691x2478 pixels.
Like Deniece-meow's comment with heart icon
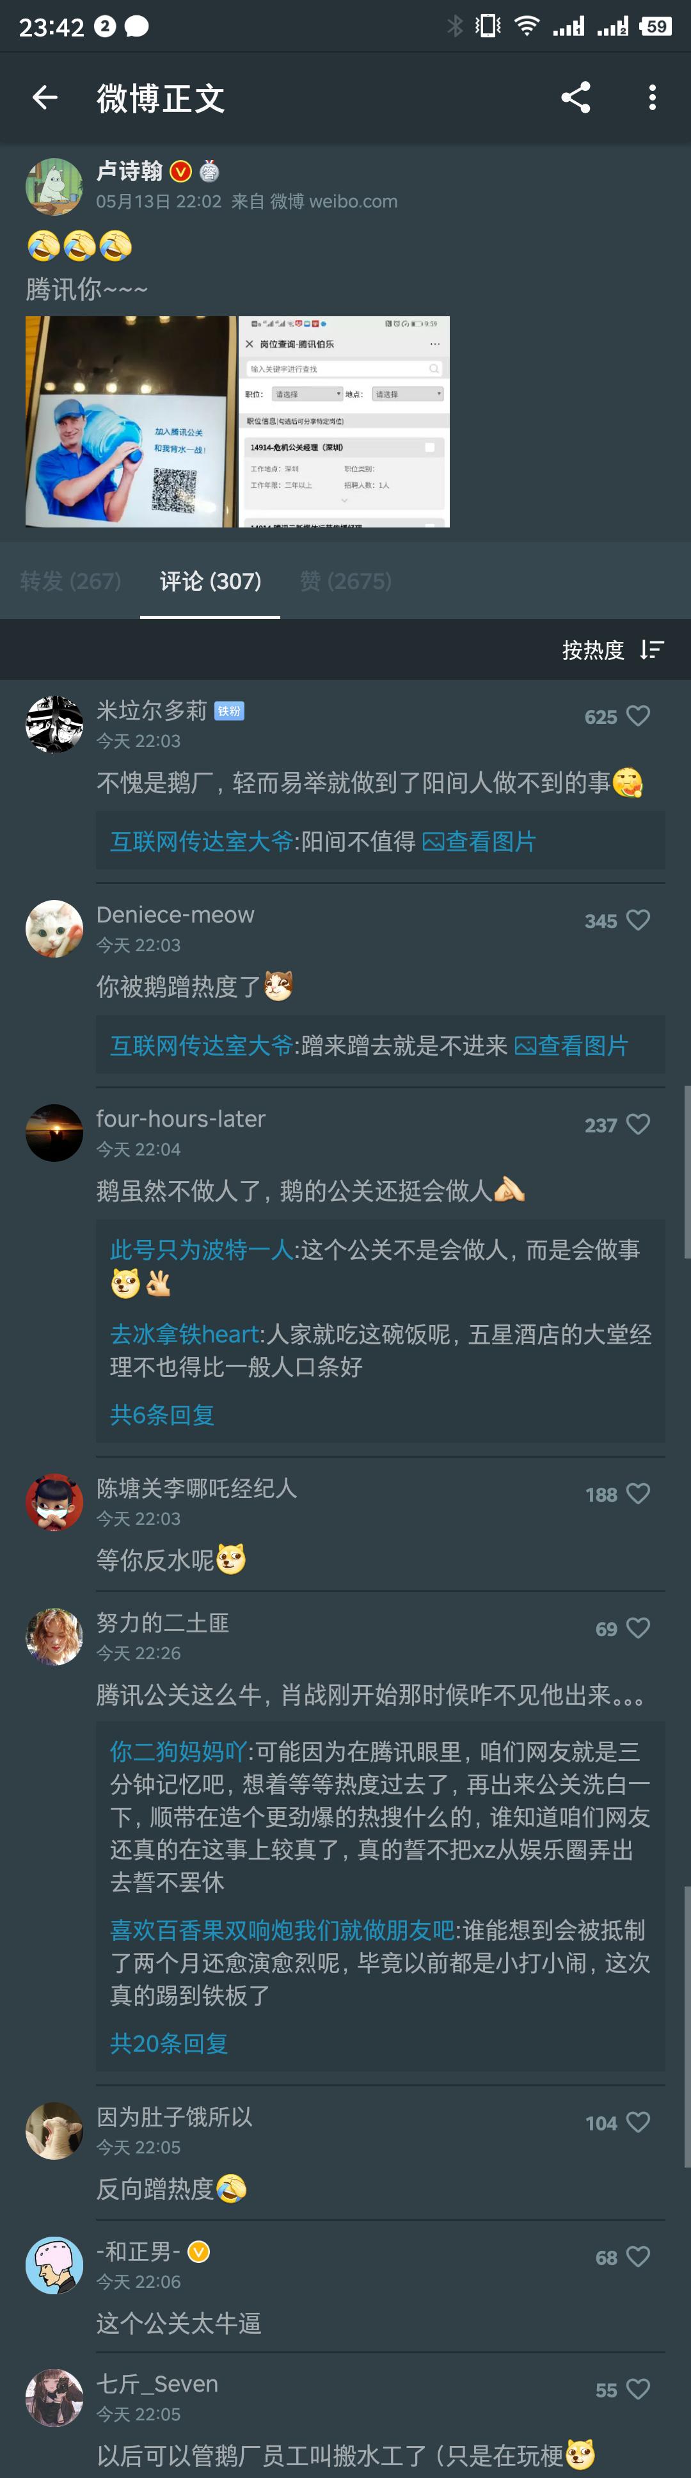tap(638, 921)
